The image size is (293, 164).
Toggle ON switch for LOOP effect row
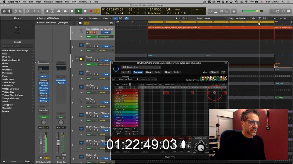(137, 93)
